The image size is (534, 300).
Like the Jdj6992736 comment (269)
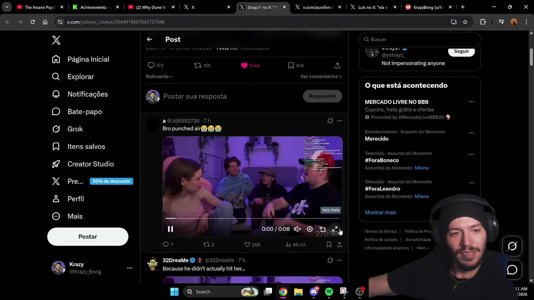click(252, 245)
